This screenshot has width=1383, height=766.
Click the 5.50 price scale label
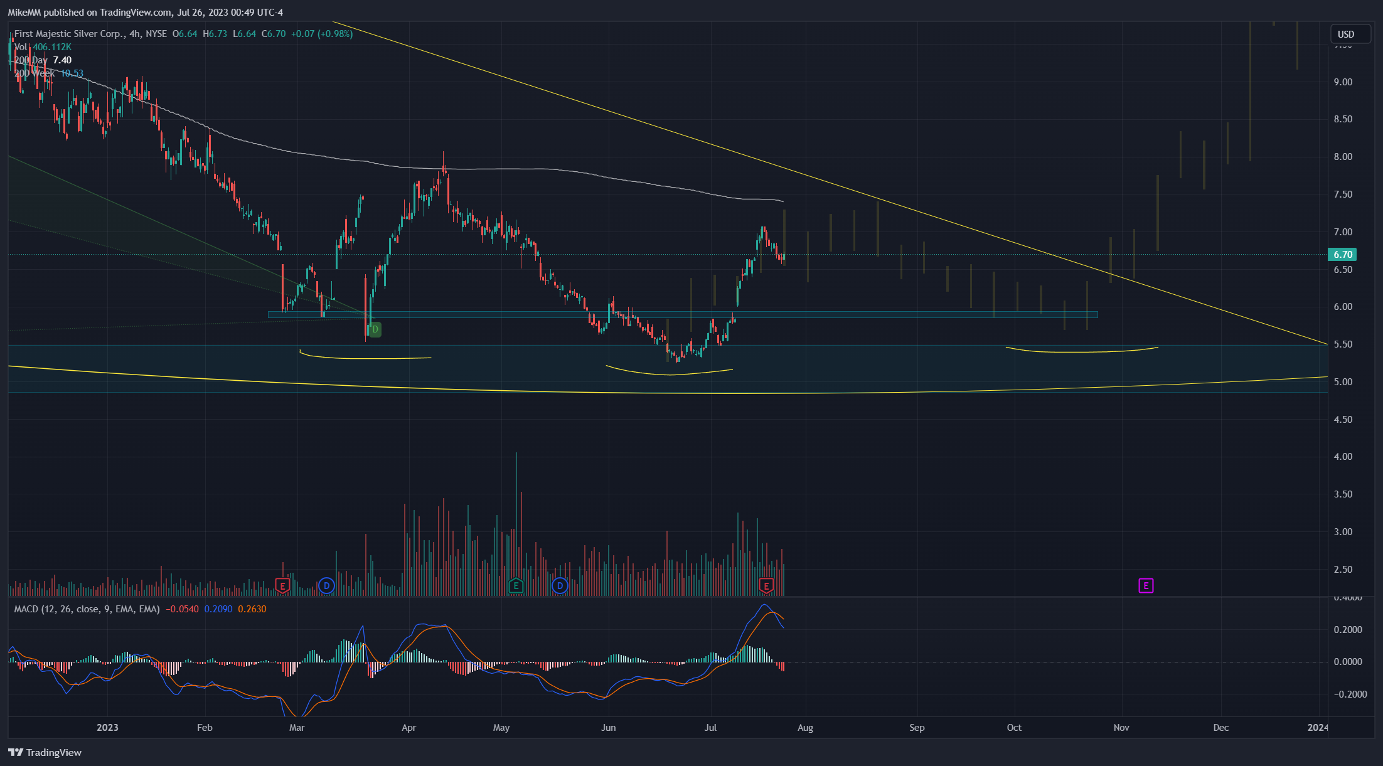(x=1343, y=344)
